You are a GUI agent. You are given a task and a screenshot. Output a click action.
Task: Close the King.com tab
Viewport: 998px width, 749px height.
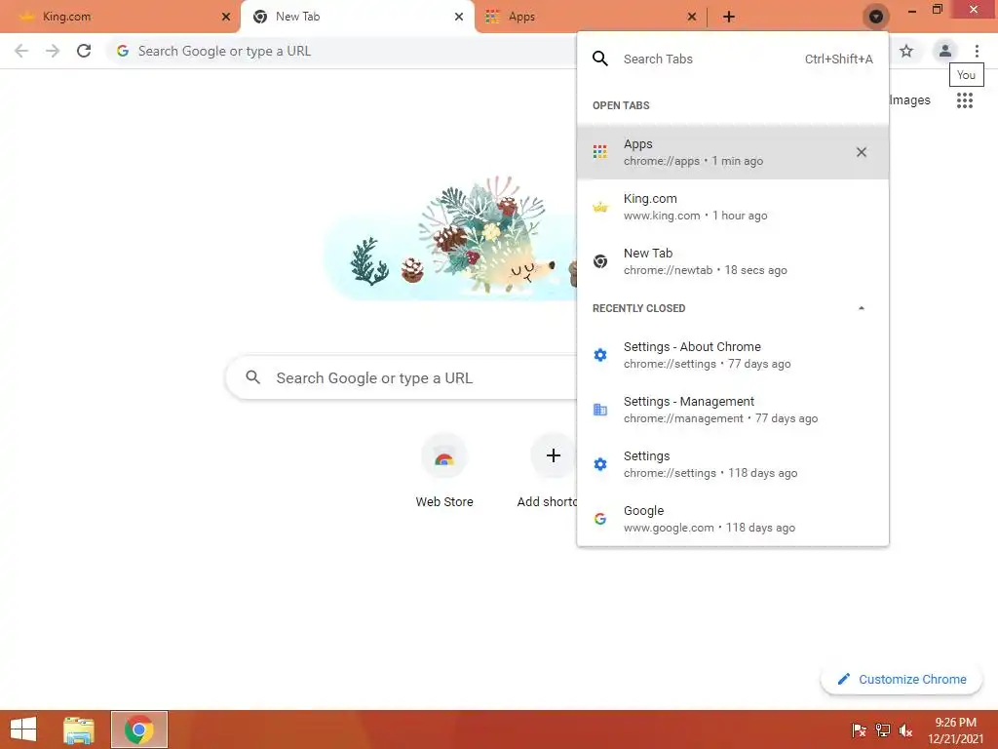226,17
